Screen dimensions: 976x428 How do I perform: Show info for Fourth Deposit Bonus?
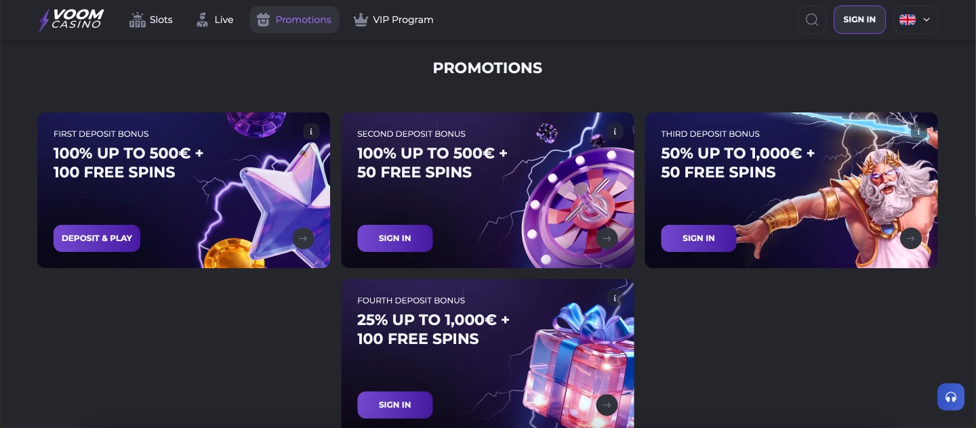click(x=615, y=298)
